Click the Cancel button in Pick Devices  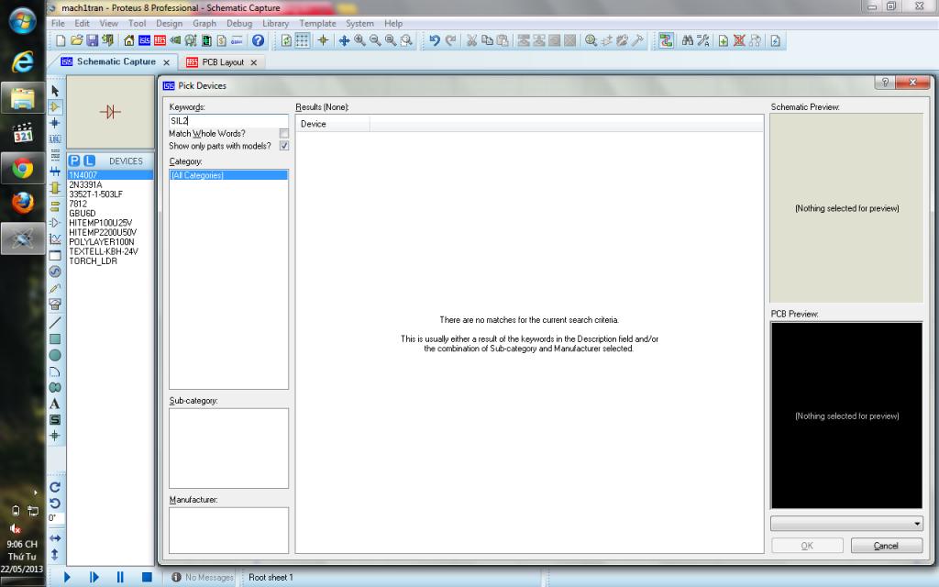[x=887, y=546]
